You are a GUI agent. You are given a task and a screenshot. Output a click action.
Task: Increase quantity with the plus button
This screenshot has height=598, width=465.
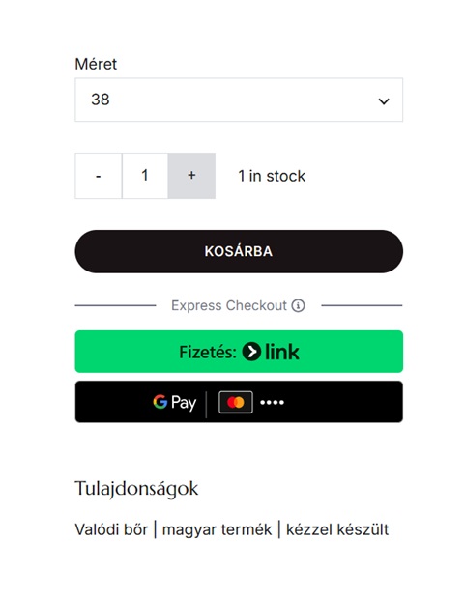pos(191,176)
